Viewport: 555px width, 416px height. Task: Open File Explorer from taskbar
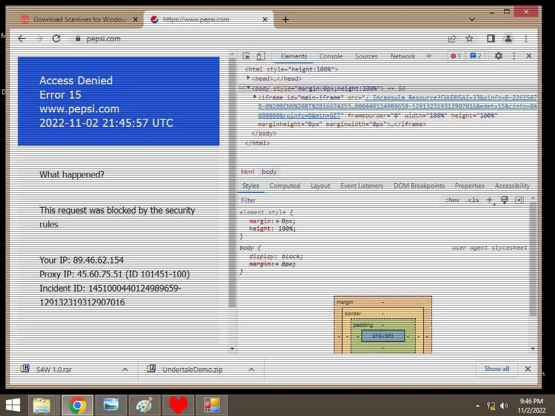[42, 405]
